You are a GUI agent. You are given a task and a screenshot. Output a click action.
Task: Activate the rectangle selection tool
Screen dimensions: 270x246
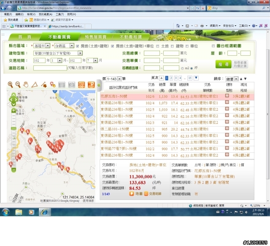tap(62, 85)
